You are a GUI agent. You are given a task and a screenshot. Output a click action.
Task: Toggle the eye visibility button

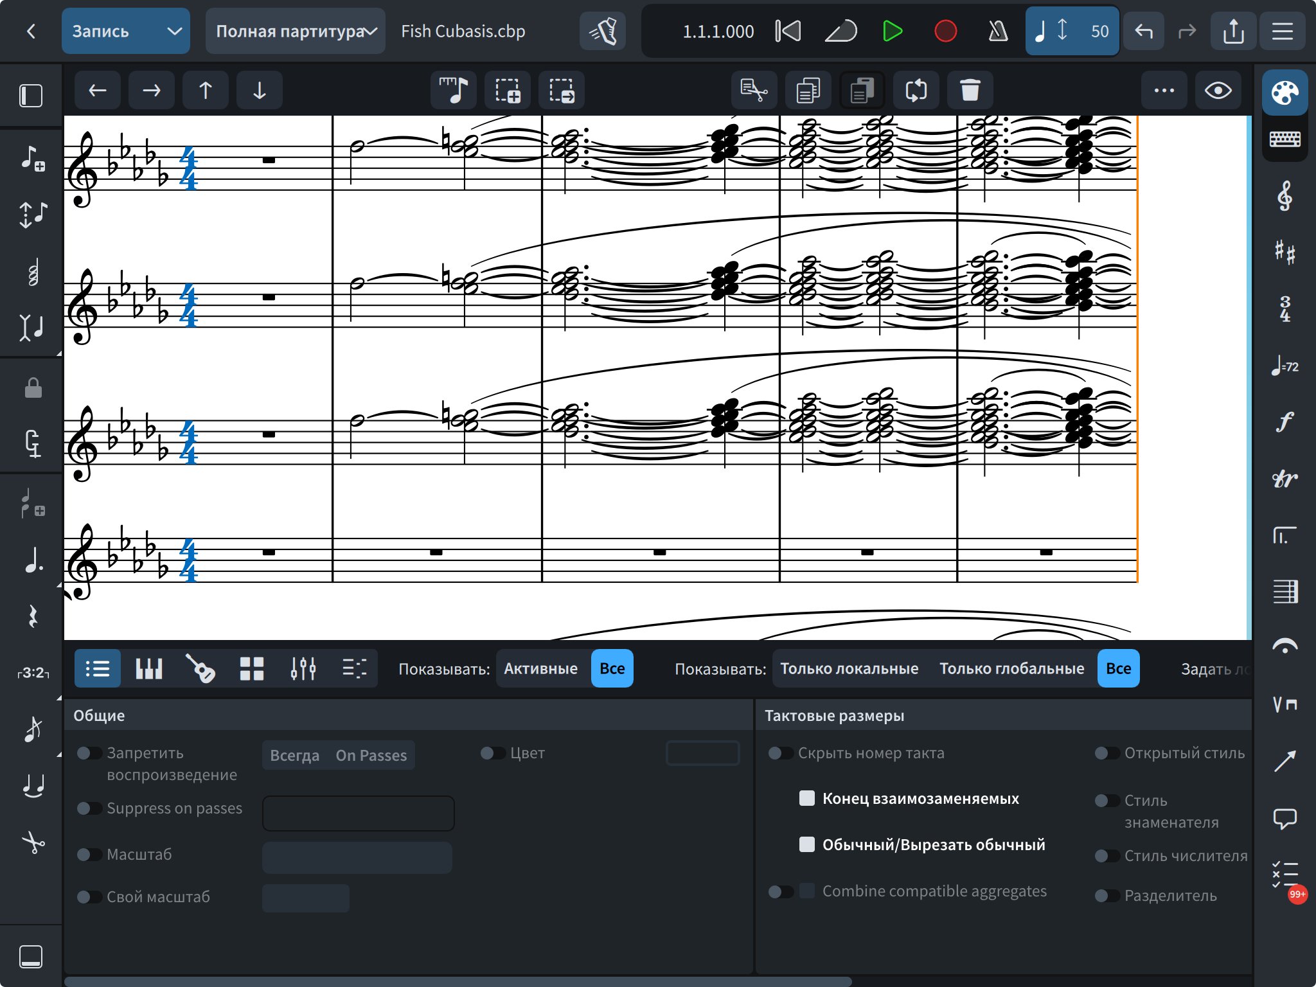pyautogui.click(x=1218, y=91)
